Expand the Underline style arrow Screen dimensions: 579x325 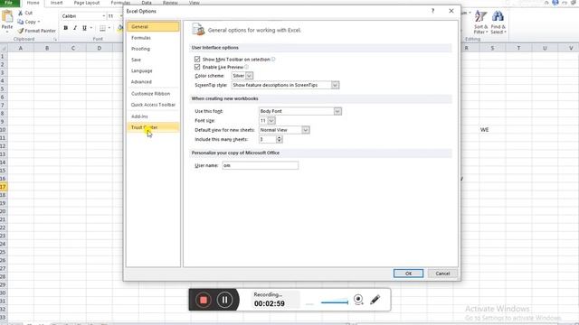click(x=91, y=28)
